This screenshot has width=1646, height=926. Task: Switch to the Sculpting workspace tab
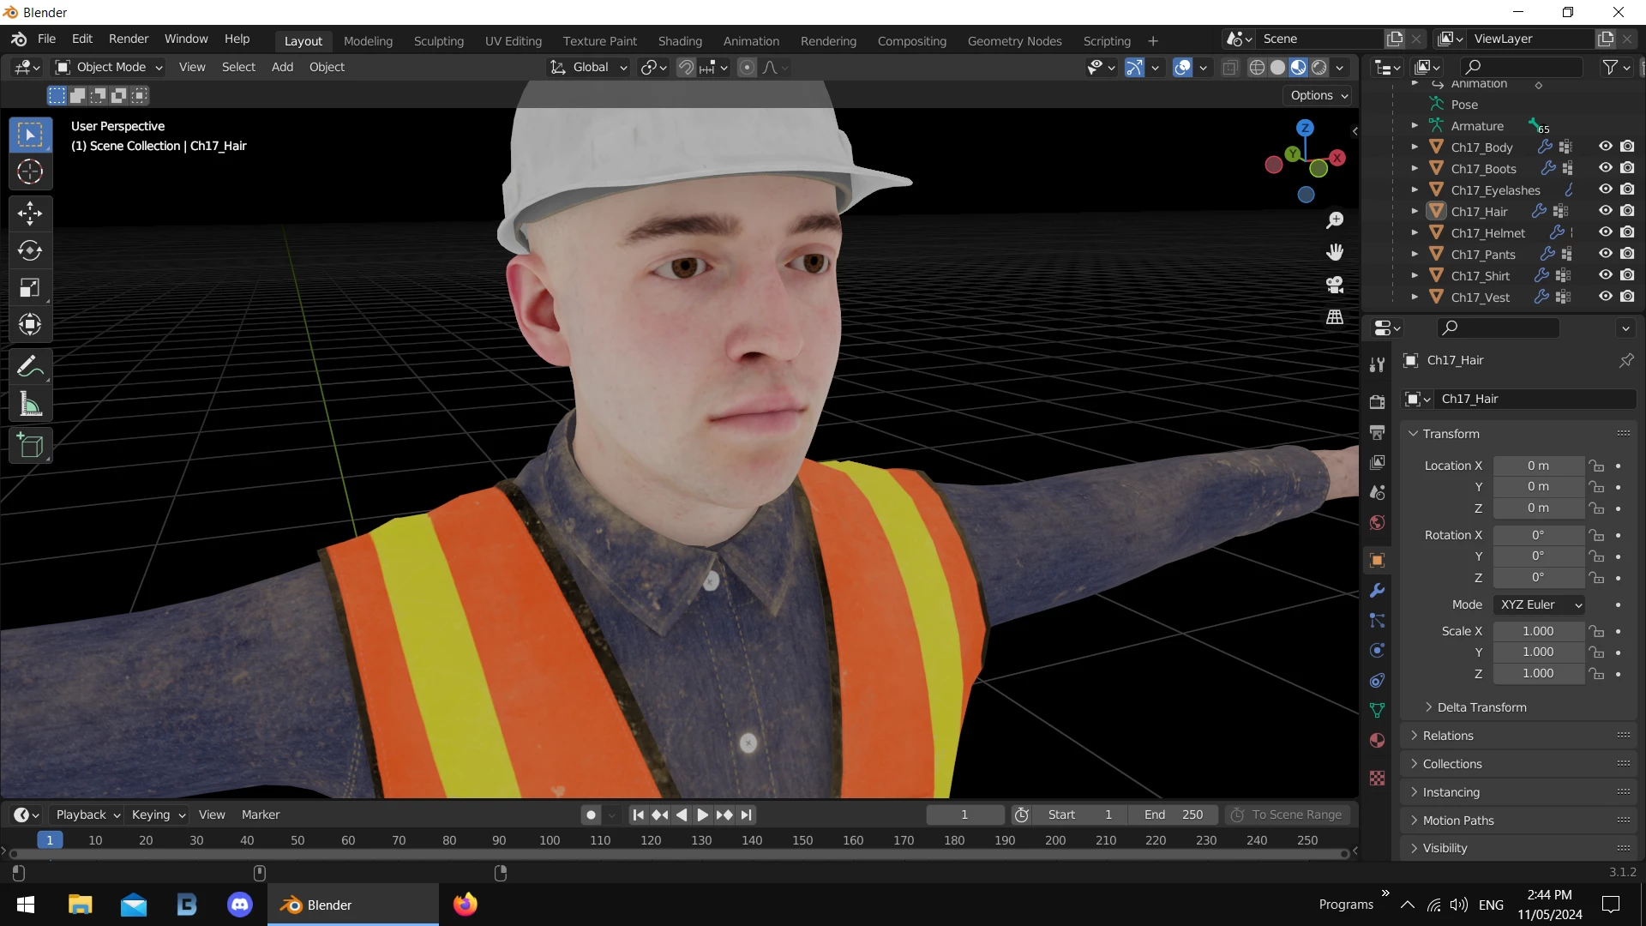coord(438,41)
